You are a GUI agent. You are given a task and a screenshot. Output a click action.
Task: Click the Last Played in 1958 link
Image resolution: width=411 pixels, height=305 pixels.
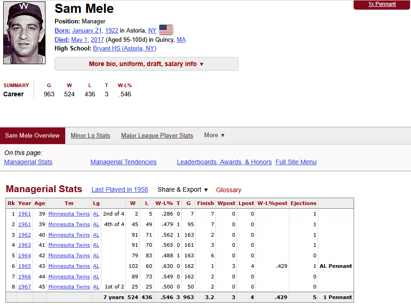click(119, 189)
